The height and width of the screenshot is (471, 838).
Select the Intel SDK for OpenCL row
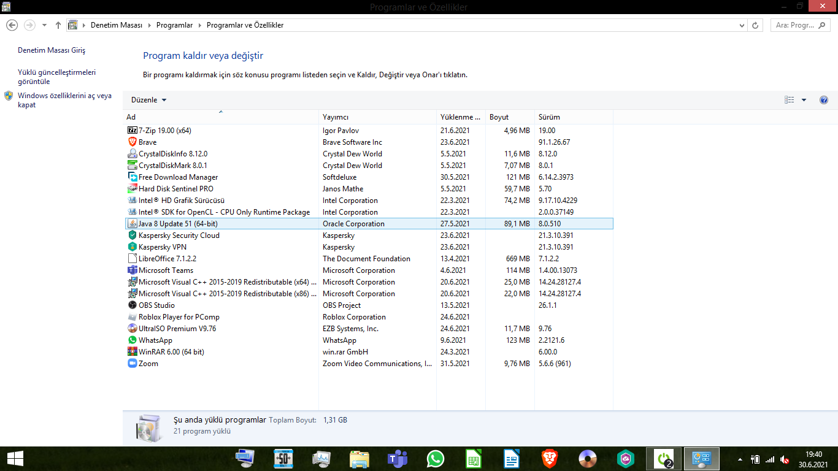pyautogui.click(x=369, y=212)
